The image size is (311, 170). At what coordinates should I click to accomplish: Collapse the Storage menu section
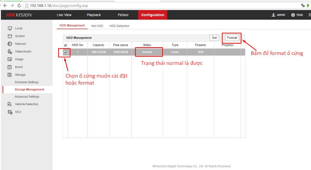click(20, 75)
